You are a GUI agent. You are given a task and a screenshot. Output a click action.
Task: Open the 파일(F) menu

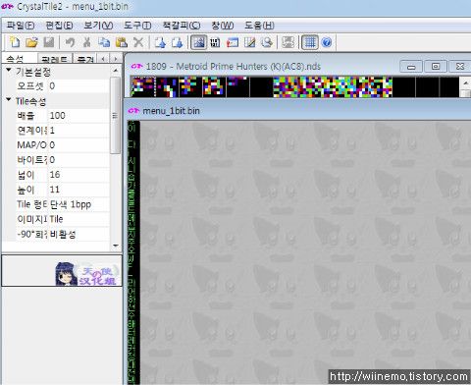(21, 26)
